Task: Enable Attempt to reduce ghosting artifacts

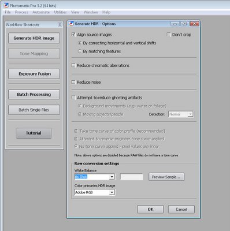Action: 73,98
